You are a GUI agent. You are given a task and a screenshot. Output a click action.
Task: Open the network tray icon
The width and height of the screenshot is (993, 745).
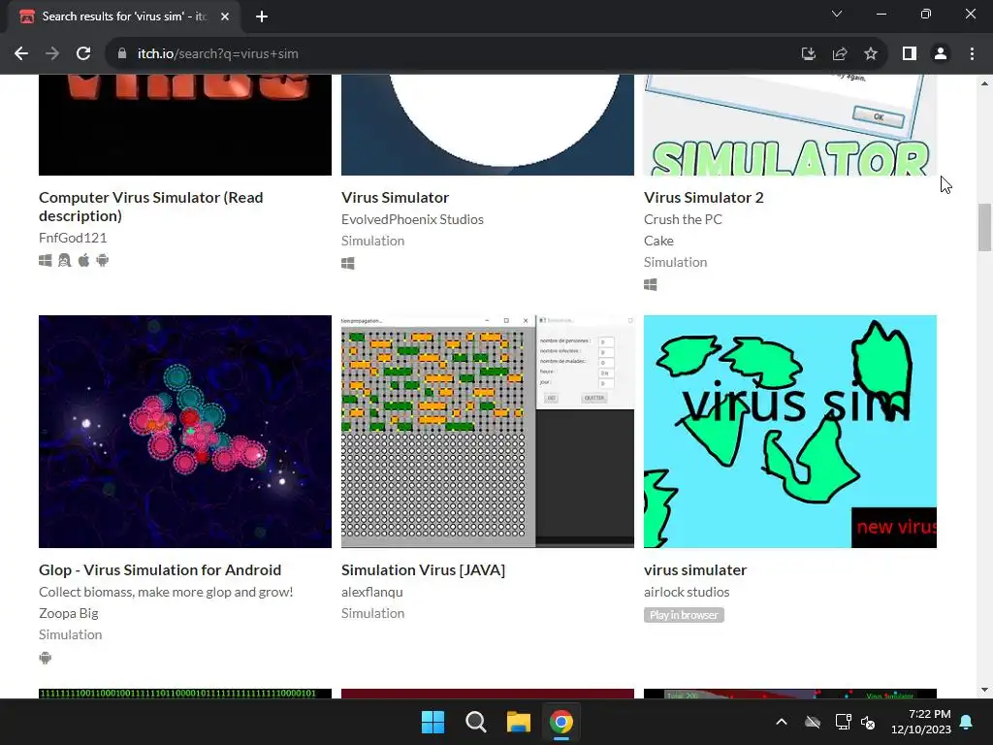point(843,722)
